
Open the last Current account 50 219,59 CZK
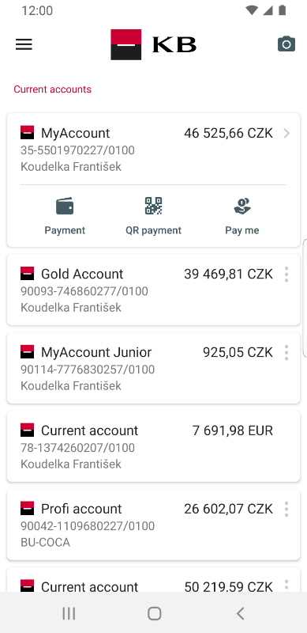[x=153, y=580]
